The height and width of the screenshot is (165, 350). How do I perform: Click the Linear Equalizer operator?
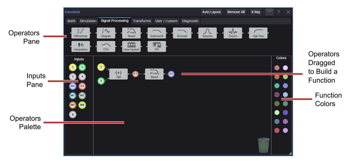pos(131,46)
